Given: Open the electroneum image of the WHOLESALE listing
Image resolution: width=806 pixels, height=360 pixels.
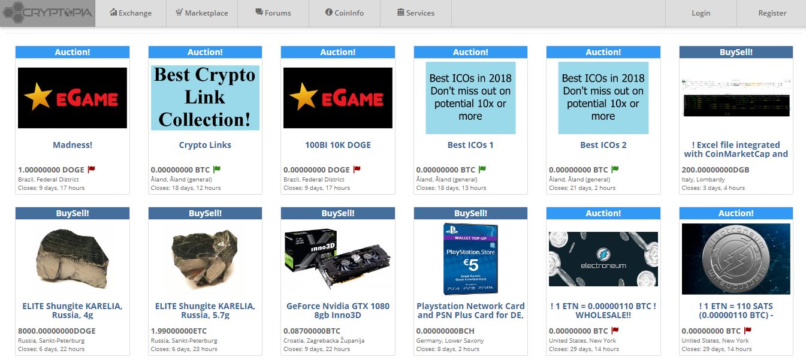Looking at the screenshot, I should pos(603,259).
